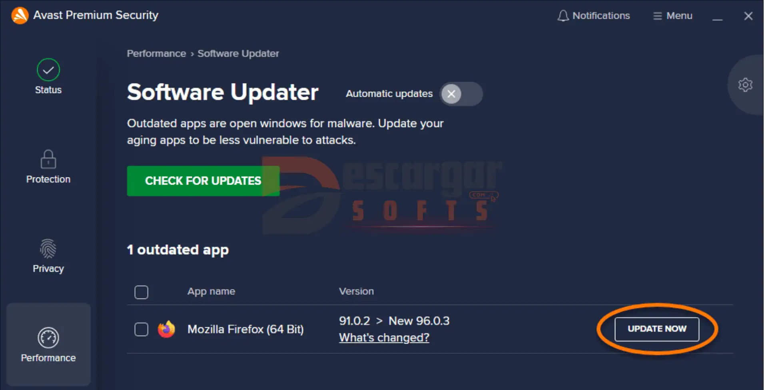Open the What's changed? link

384,338
